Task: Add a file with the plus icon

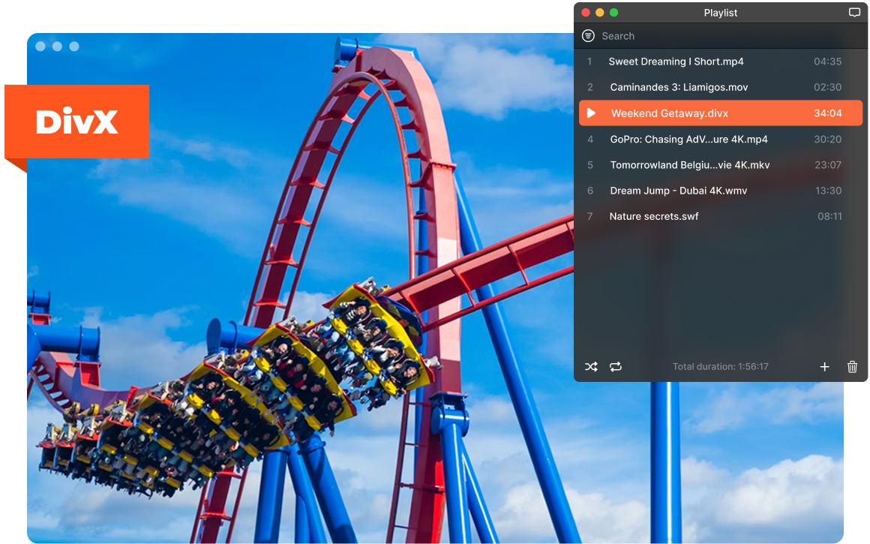Action: tap(824, 367)
